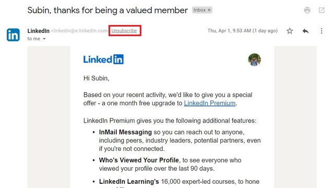Click the Inbox label tag

pyautogui.click(x=199, y=10)
